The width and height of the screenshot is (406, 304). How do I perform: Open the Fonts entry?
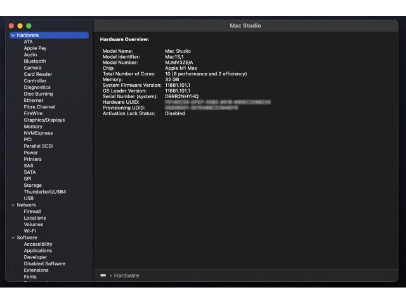(30, 277)
